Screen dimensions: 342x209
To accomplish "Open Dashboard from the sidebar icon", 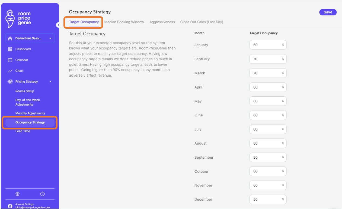I will click(x=10, y=49).
